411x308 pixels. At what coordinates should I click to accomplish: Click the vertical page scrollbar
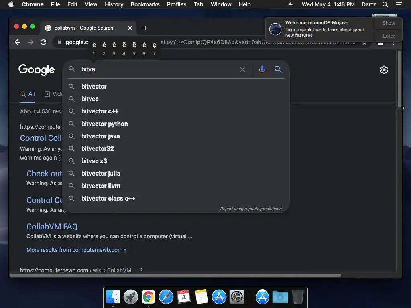click(399, 79)
